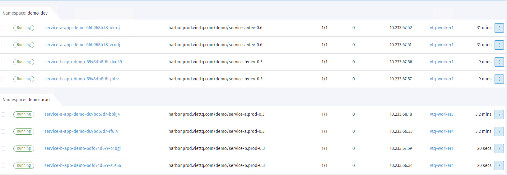Open actions menu for pod ending bbkj4

pos(499,114)
